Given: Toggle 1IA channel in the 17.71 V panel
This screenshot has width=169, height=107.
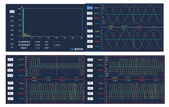Looking at the screenshot, I should (x=11, y=83).
